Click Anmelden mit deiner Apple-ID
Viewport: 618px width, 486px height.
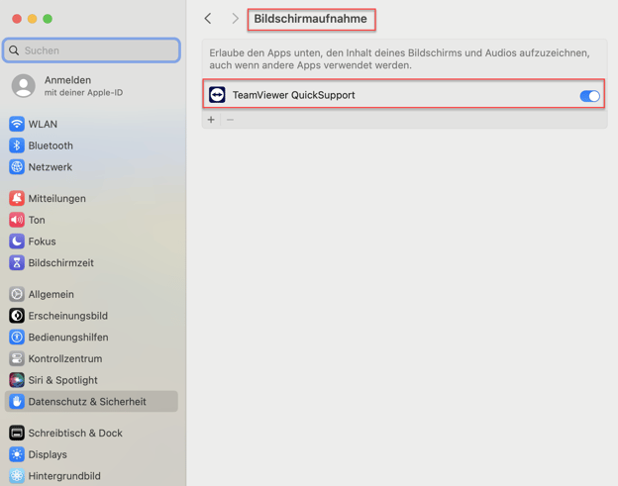coord(81,86)
